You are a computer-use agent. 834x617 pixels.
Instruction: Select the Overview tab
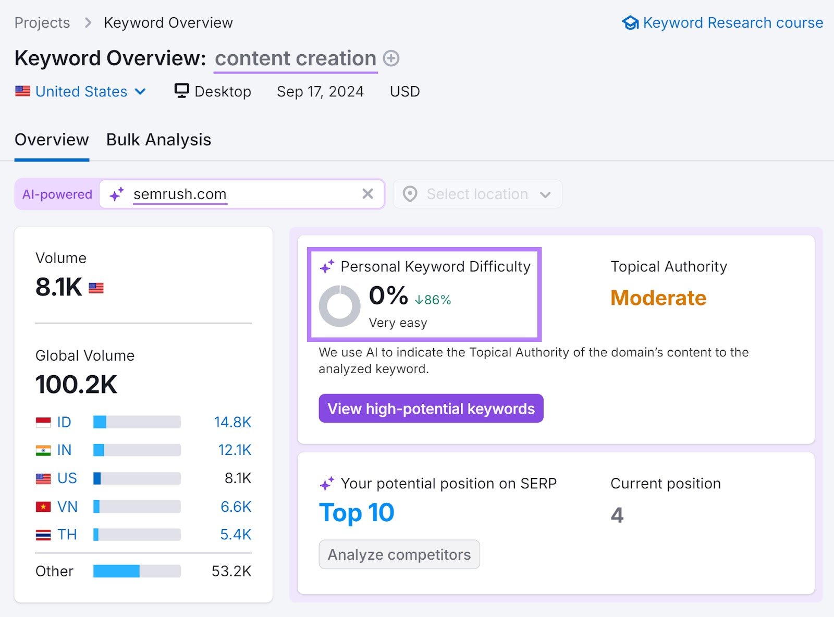click(51, 140)
